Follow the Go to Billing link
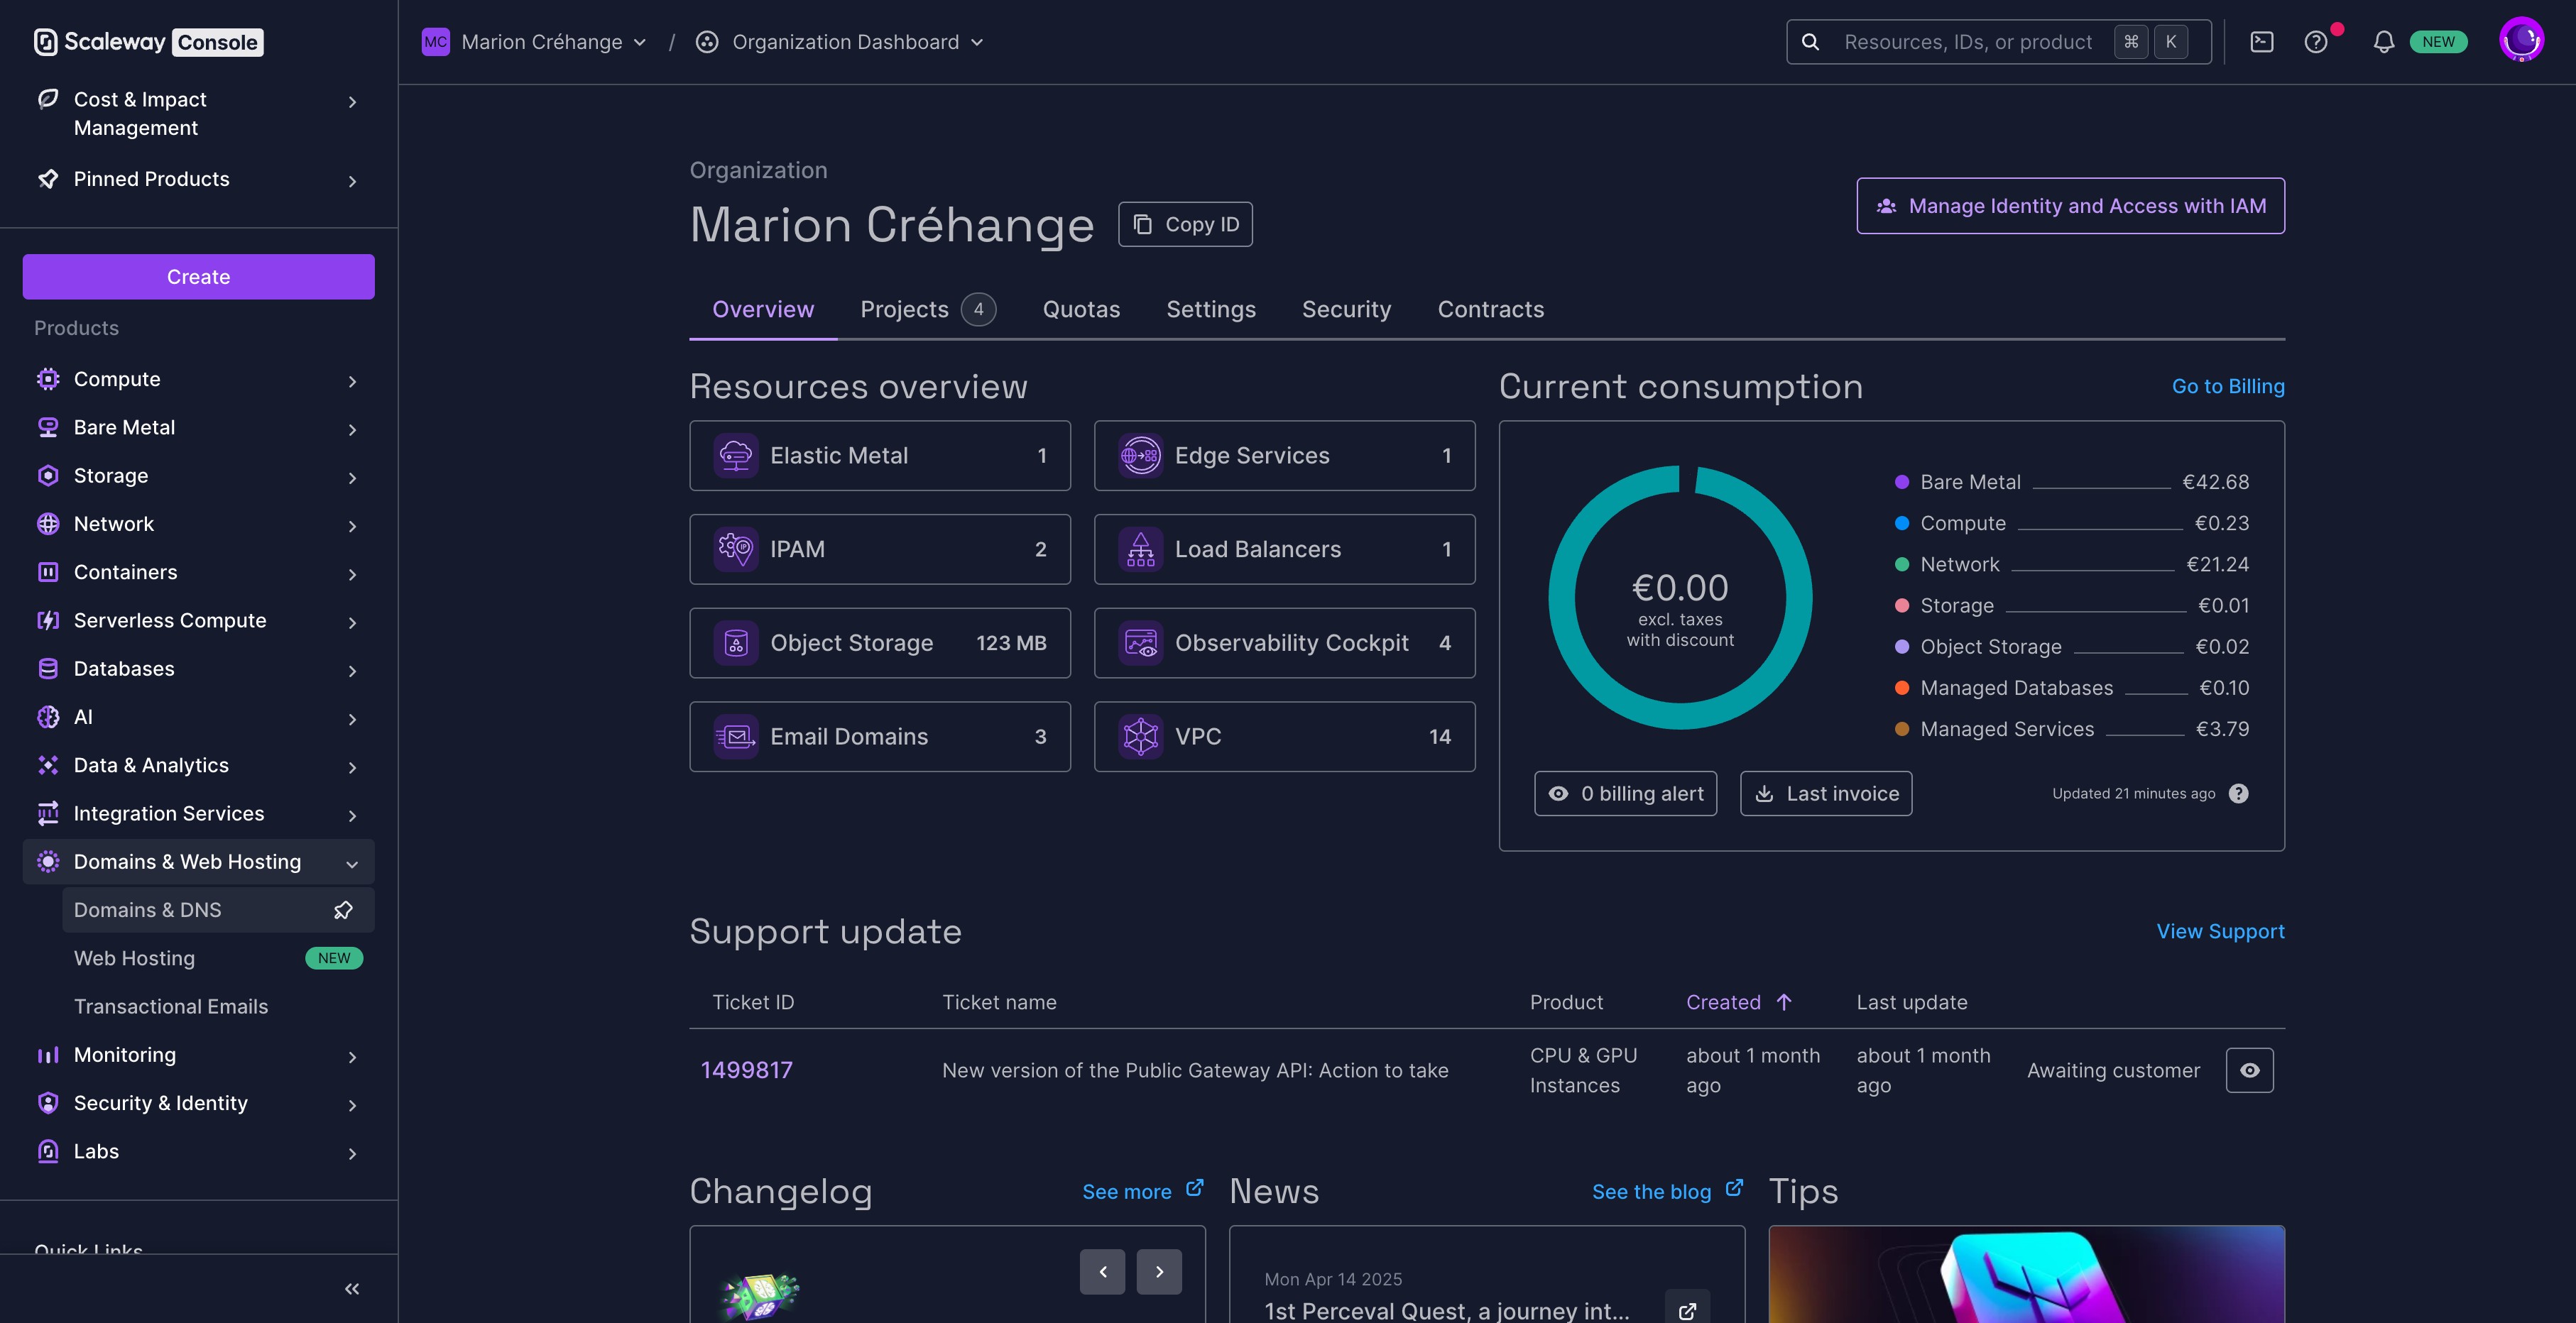2576x1323 pixels. (x=2227, y=385)
